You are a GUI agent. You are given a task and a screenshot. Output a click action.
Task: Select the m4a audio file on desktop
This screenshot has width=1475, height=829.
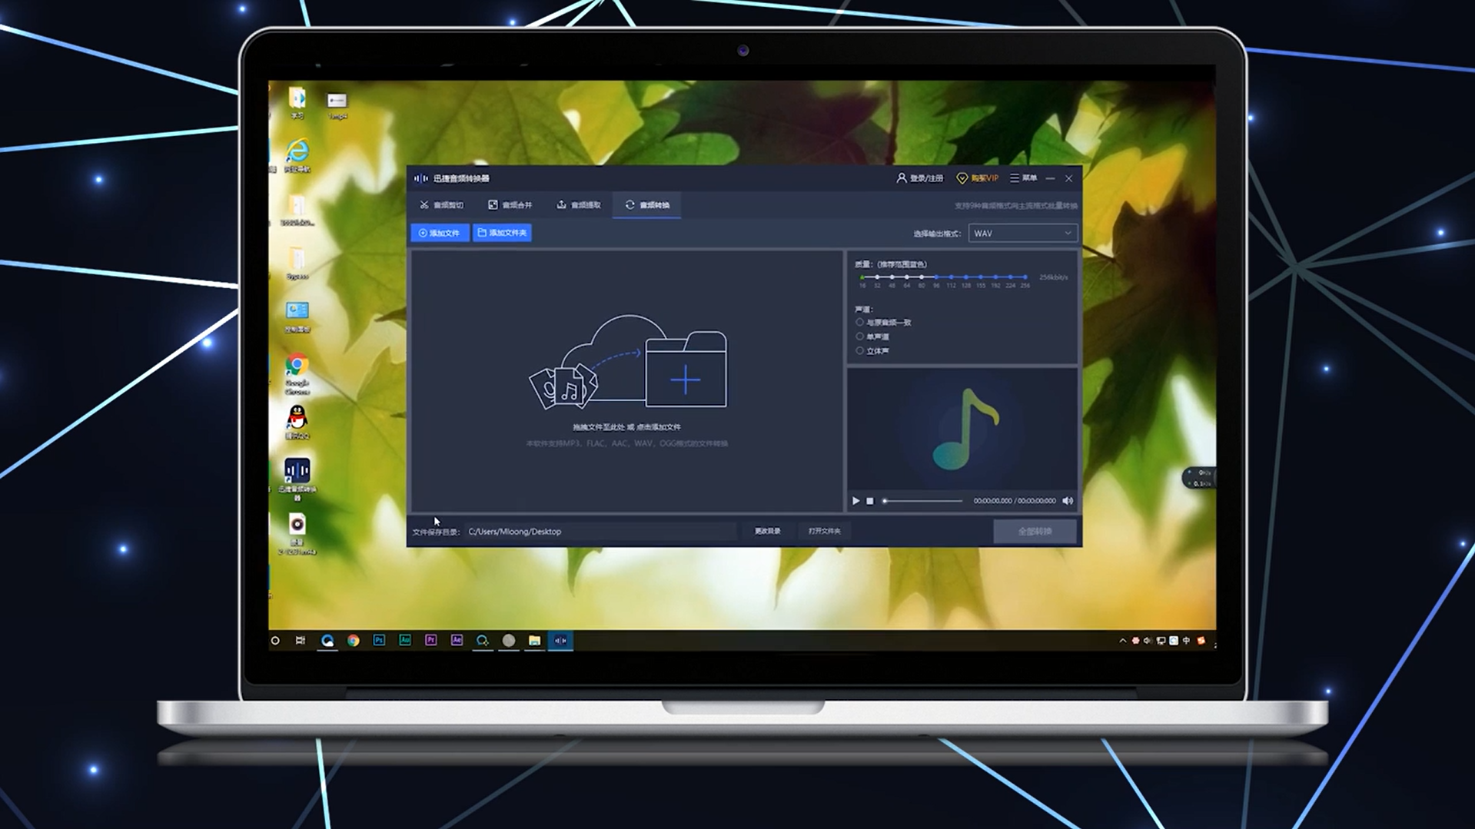(297, 533)
